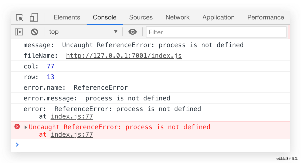Image resolution: width=301 pixels, height=163 pixels.
Task: Click the eye live expression icon
Action: pyautogui.click(x=132, y=32)
